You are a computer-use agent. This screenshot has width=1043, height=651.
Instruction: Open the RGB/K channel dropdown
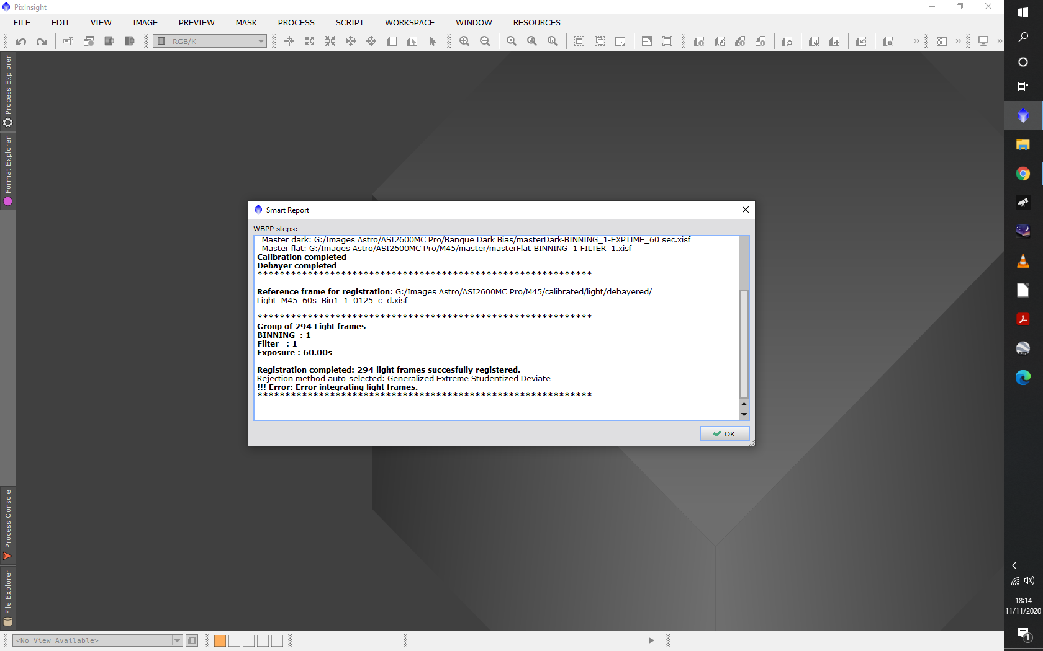(x=261, y=42)
